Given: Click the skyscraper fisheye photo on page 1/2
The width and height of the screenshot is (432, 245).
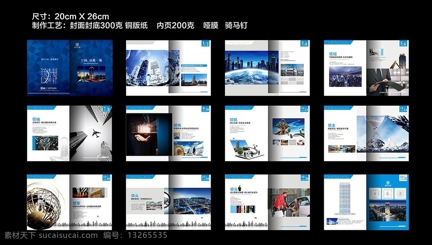Looking at the screenshot, I should pos(153,68).
